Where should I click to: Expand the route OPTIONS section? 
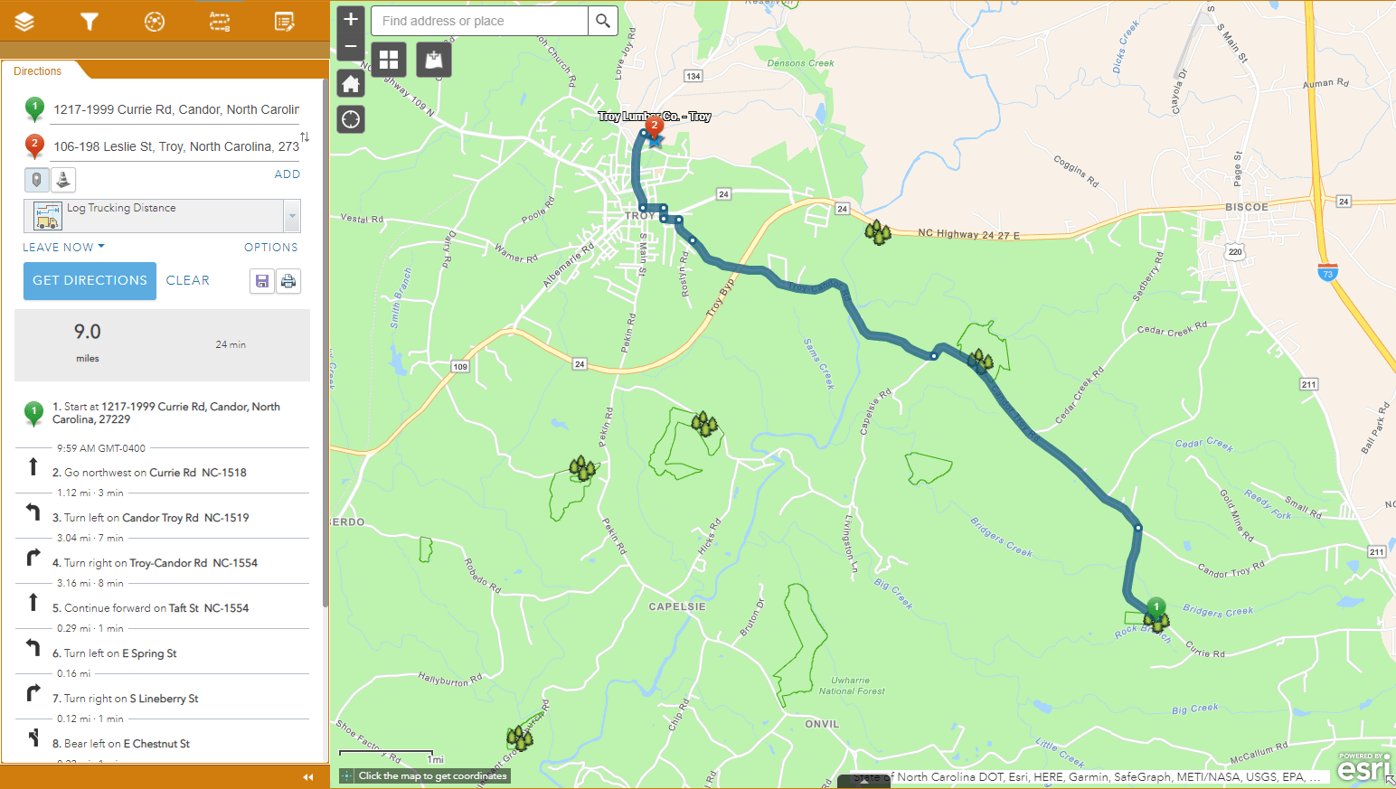[270, 247]
